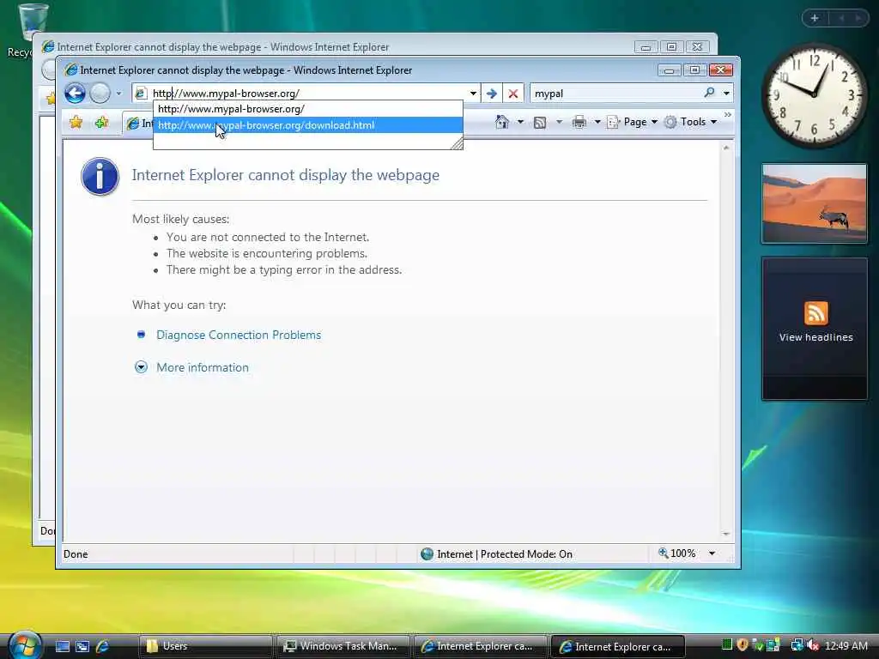Click the greyed Forward arrow button
This screenshot has height=659, width=879.
pyautogui.click(x=100, y=93)
